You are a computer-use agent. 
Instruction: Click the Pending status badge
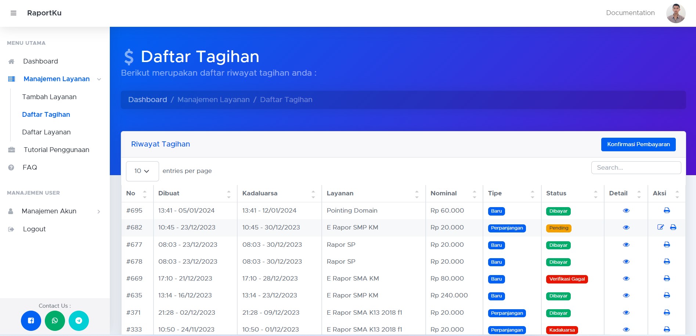pos(559,228)
